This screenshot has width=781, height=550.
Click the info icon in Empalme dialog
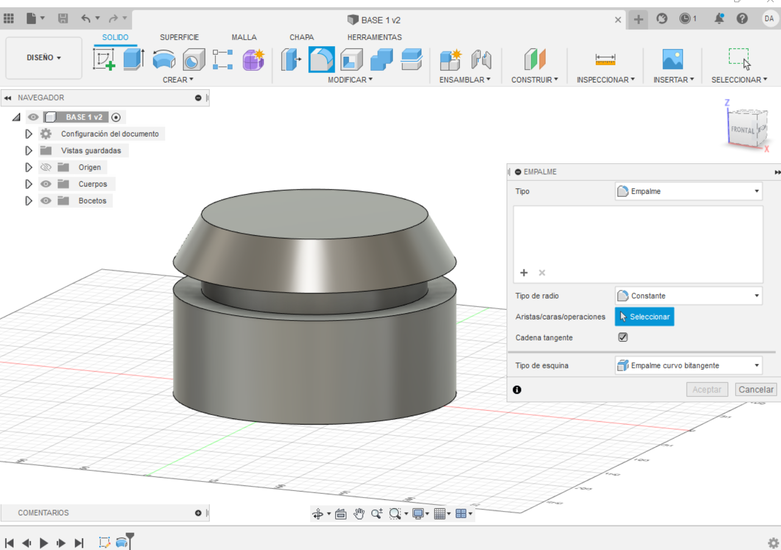(x=517, y=390)
